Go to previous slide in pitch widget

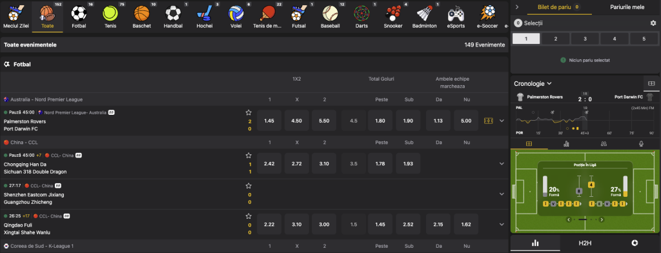569,219
